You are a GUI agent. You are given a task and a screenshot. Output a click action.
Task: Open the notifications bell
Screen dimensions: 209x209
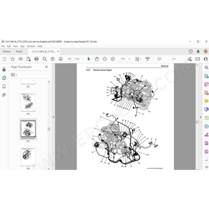(198, 51)
